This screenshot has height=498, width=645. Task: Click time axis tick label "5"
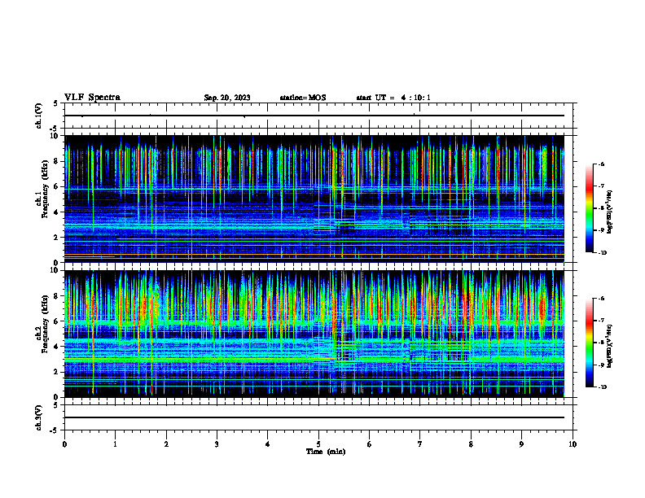tap(318, 444)
